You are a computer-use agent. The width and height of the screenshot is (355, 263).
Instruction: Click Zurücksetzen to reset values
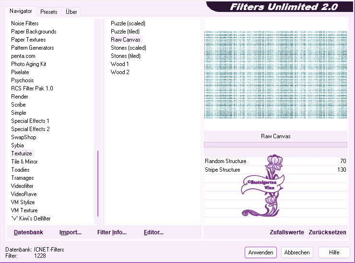327,232
